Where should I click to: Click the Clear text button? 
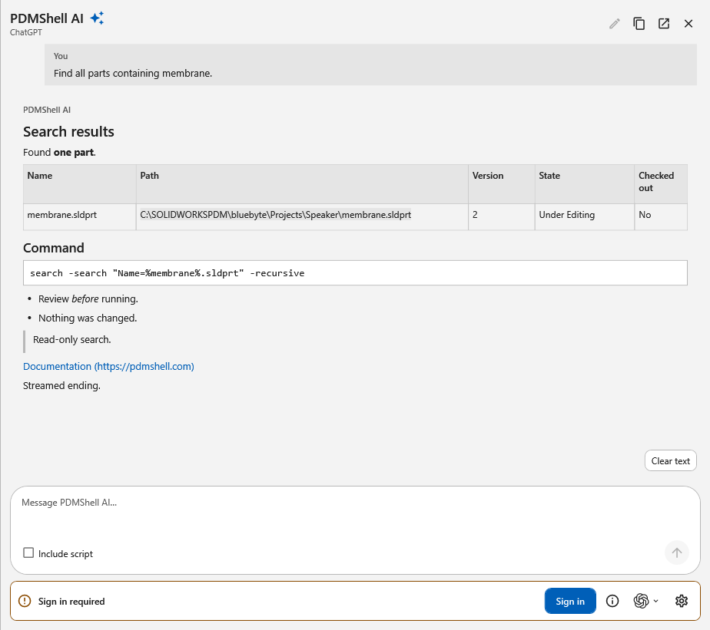pyautogui.click(x=670, y=461)
